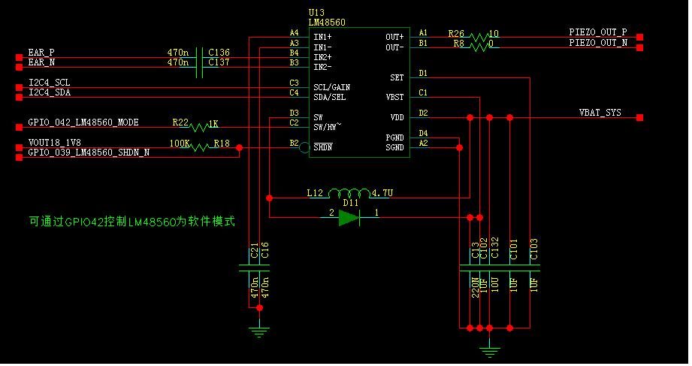The width and height of the screenshot is (692, 366).
Task: Select junction dot left of L12
Action: [269, 198]
